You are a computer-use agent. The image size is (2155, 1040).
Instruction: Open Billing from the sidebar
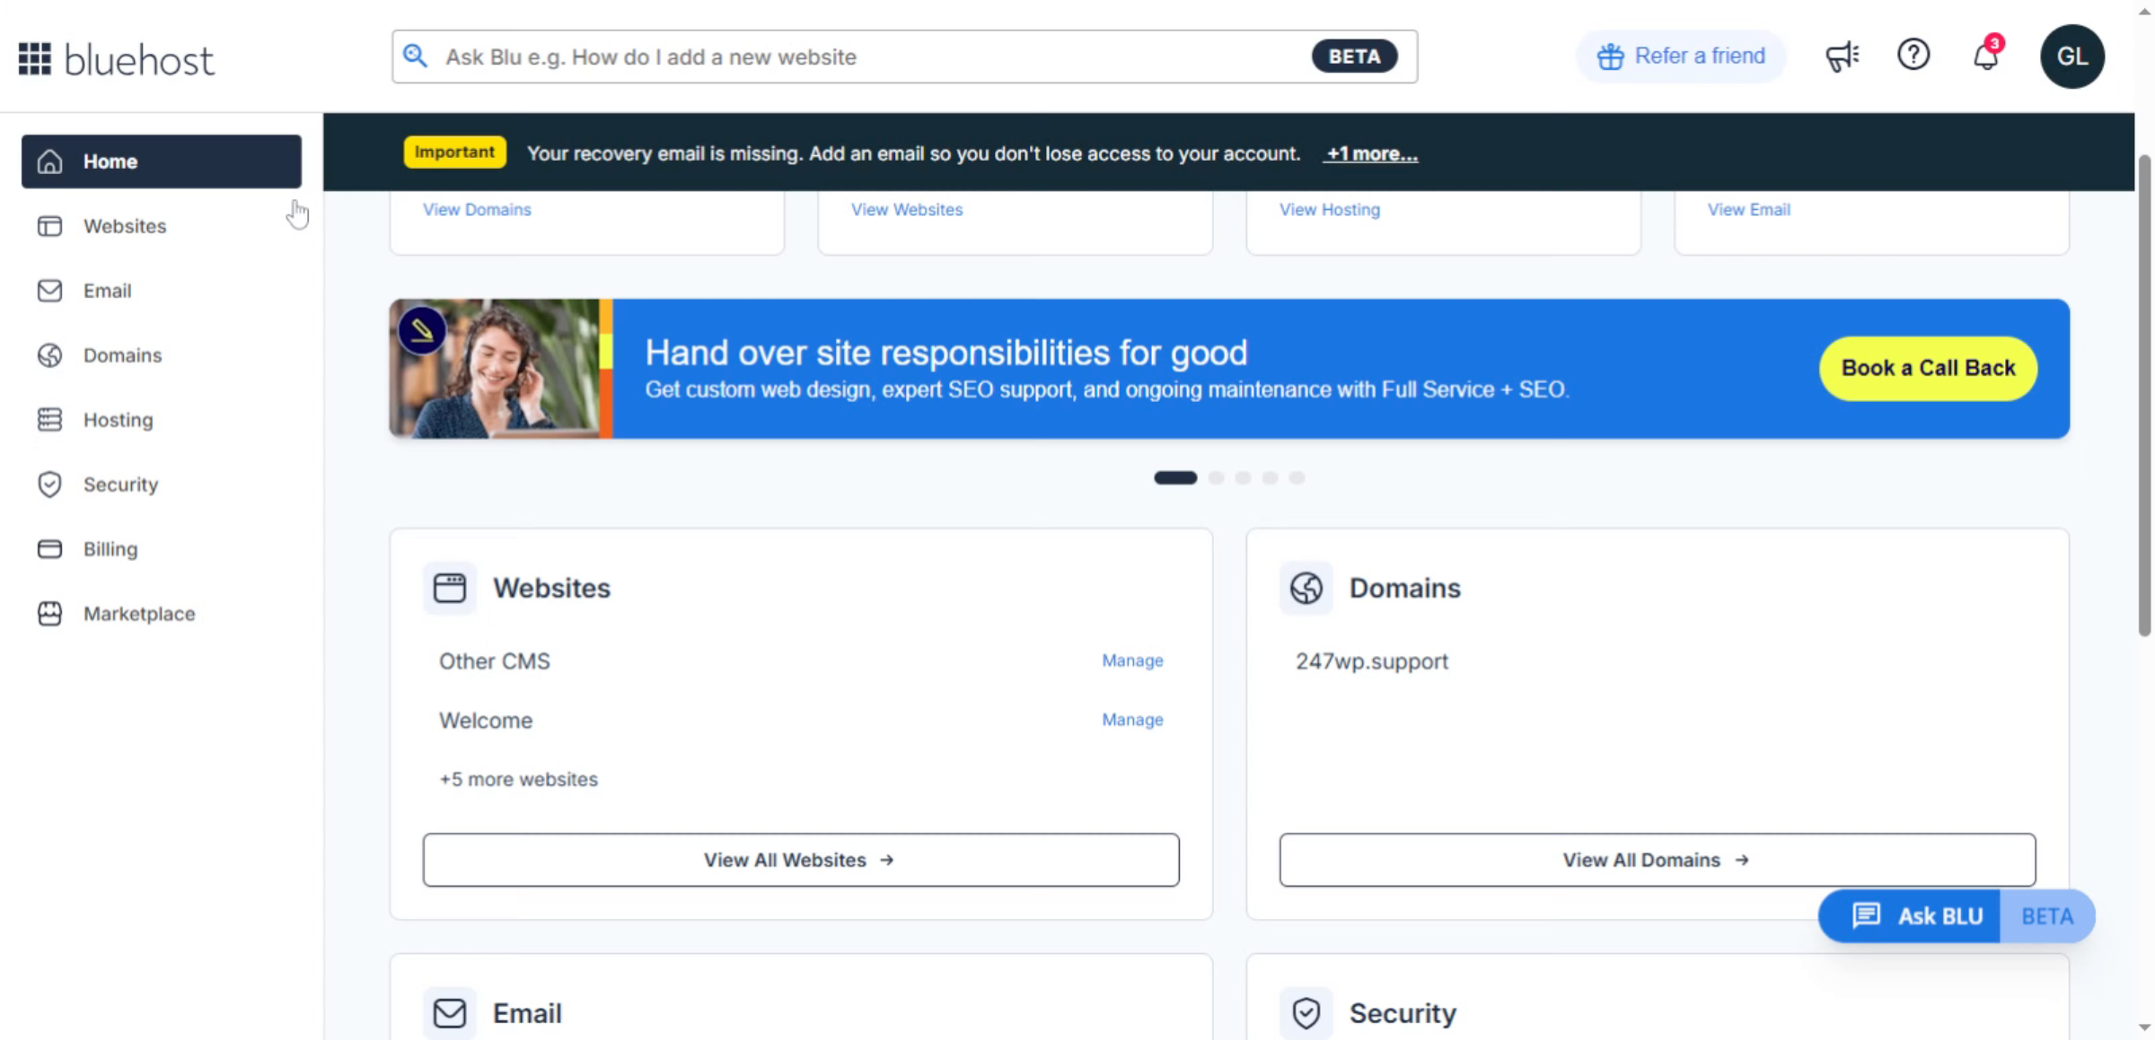pos(110,549)
